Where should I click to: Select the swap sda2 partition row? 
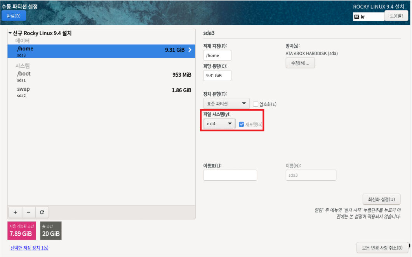point(101,92)
